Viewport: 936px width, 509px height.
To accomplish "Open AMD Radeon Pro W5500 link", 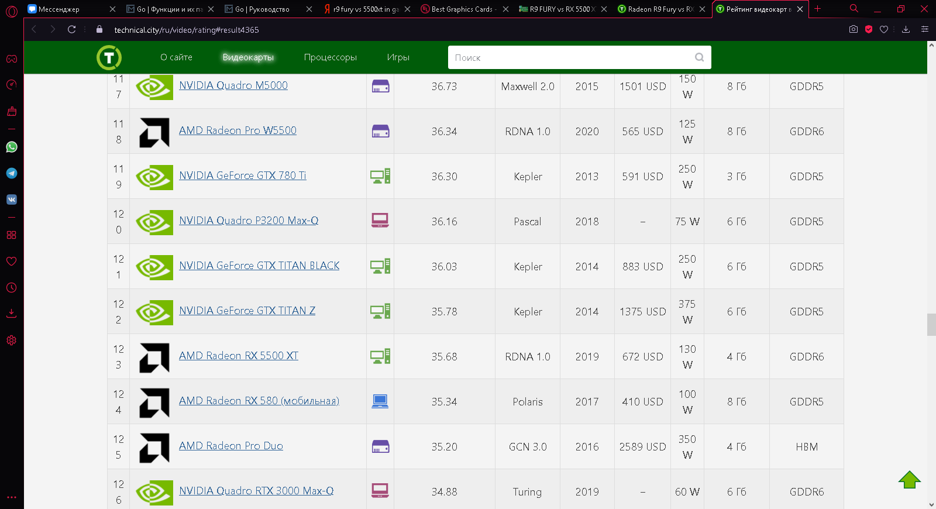I will click(x=238, y=130).
